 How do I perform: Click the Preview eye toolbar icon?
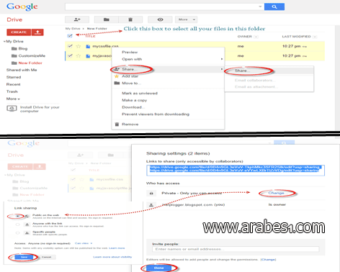tap(160, 19)
